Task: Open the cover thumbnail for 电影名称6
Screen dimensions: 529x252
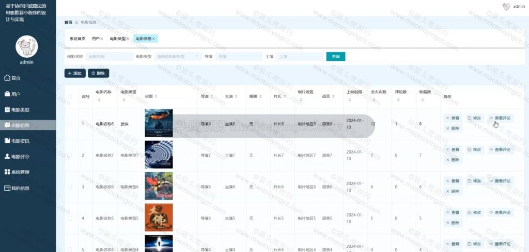Action: pyautogui.click(x=159, y=186)
